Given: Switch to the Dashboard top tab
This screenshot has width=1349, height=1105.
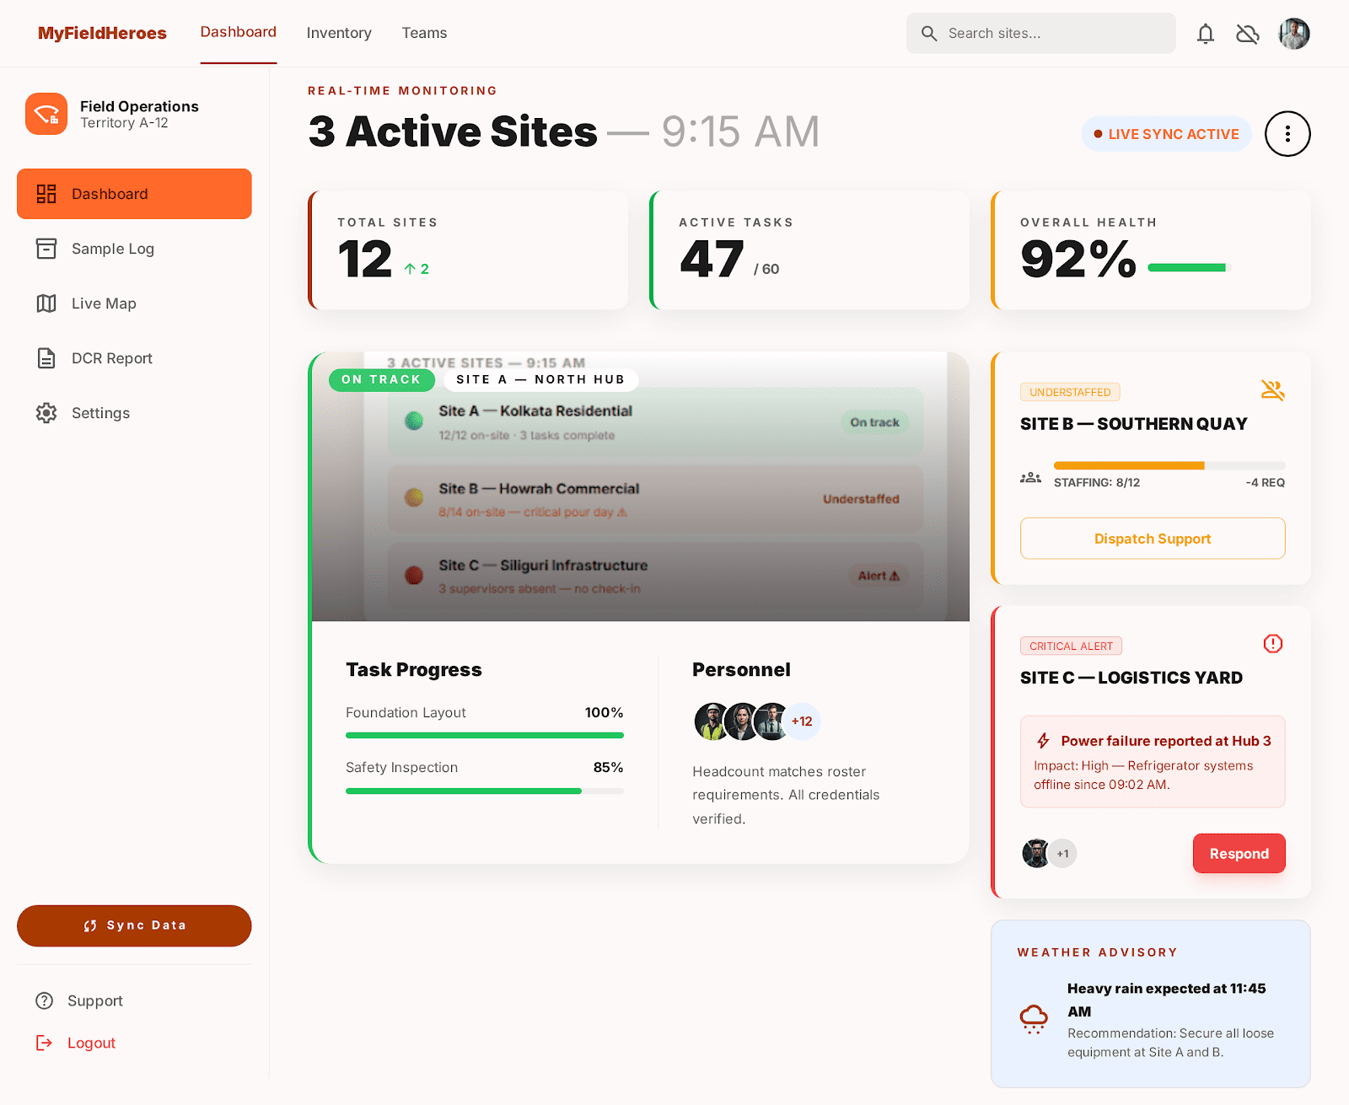Looking at the screenshot, I should (239, 32).
